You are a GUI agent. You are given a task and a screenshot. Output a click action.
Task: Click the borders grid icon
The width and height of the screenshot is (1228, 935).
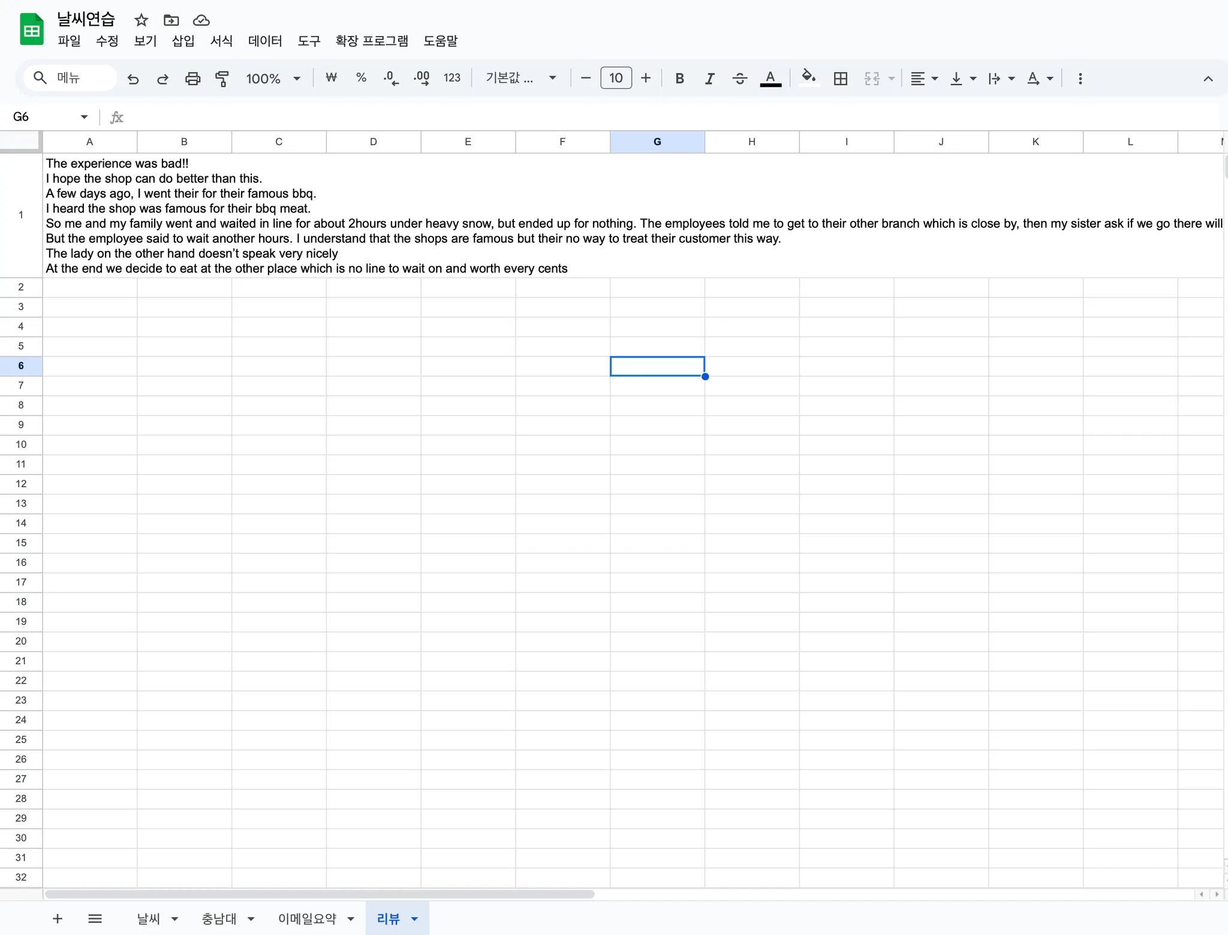click(840, 79)
